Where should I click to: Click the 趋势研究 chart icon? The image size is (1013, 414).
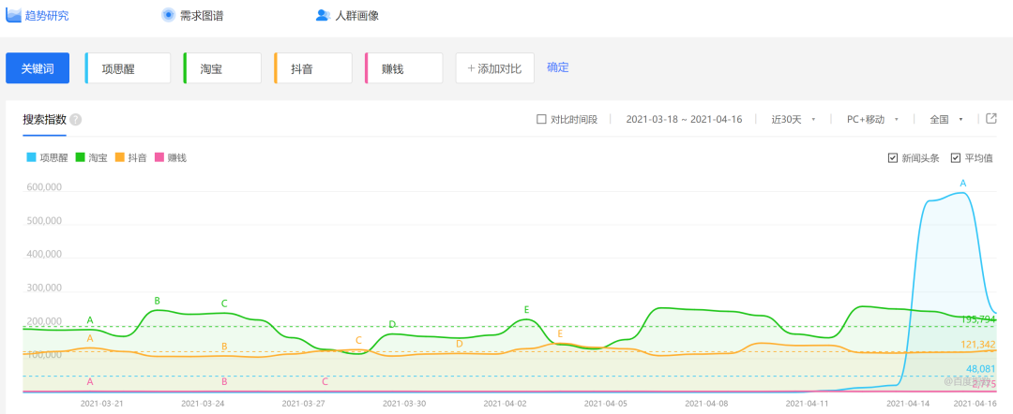[14, 15]
